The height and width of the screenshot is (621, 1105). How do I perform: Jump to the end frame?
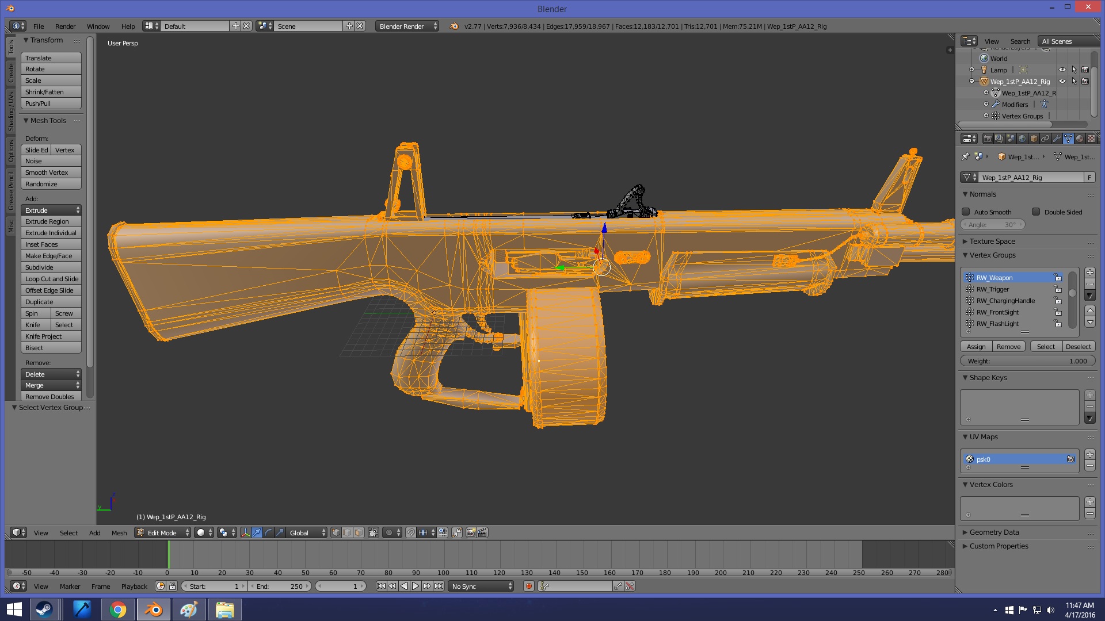pyautogui.click(x=439, y=586)
